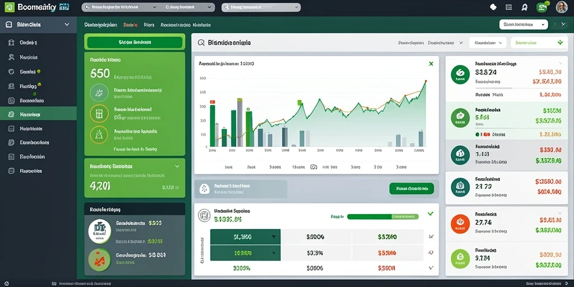Open the grid apps icon in top bar
The height and width of the screenshot is (287, 574).
point(508,7)
